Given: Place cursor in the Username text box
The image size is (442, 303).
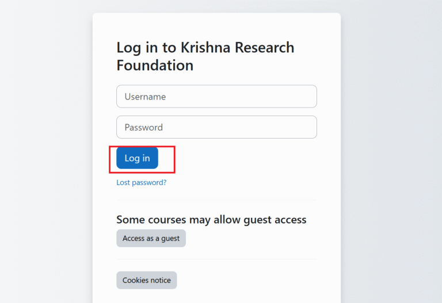Looking at the screenshot, I should tap(216, 97).
